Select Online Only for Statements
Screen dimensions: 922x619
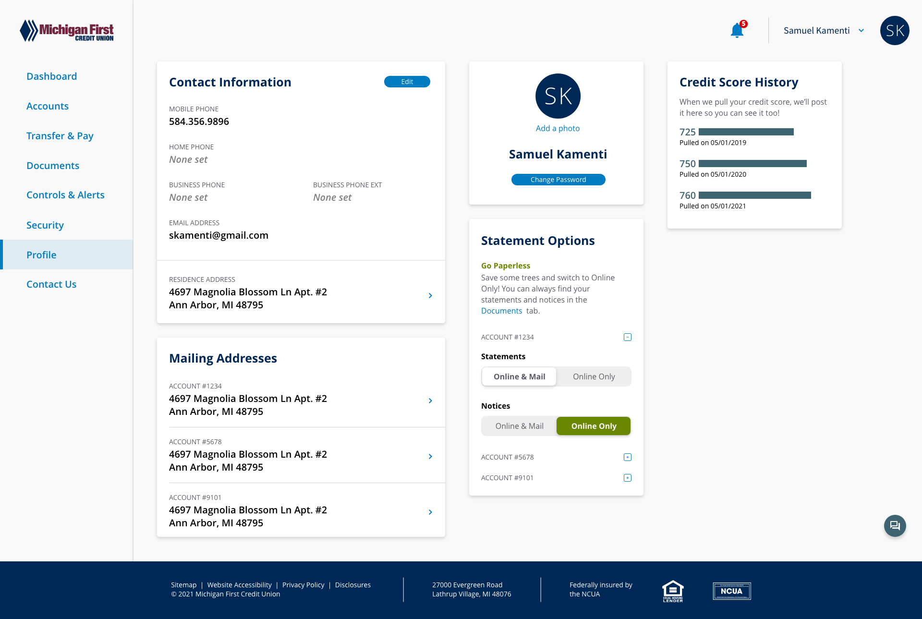point(594,377)
